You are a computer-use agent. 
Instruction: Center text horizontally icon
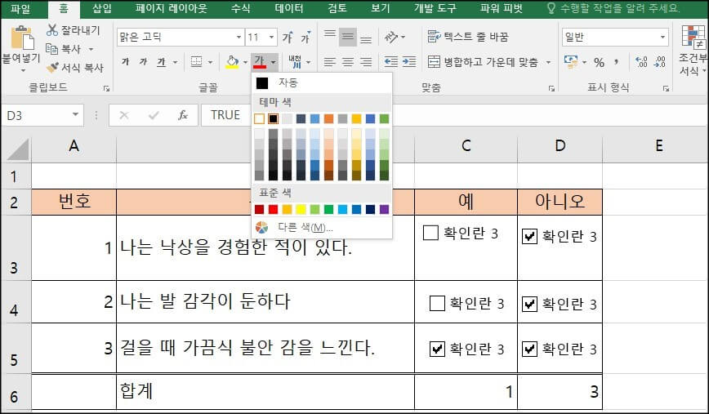348,62
